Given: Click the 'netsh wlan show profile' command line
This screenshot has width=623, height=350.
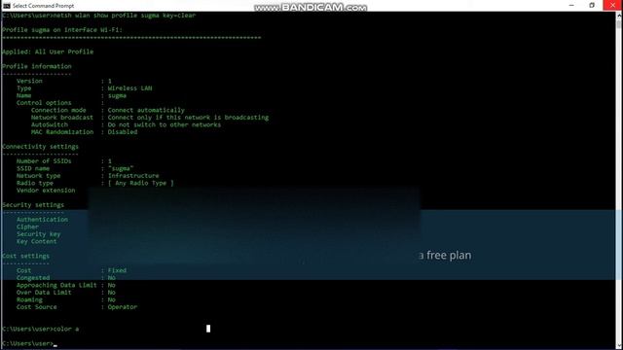Looking at the screenshot, I should click(x=99, y=16).
